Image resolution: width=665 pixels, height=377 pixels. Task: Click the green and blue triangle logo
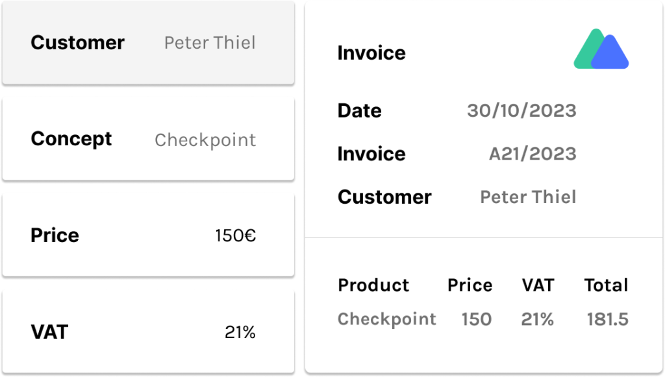(x=601, y=49)
